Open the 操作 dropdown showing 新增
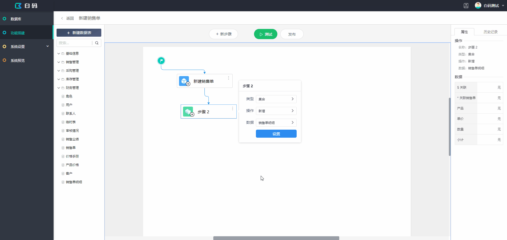Image resolution: width=507 pixels, height=240 pixels. (276, 111)
